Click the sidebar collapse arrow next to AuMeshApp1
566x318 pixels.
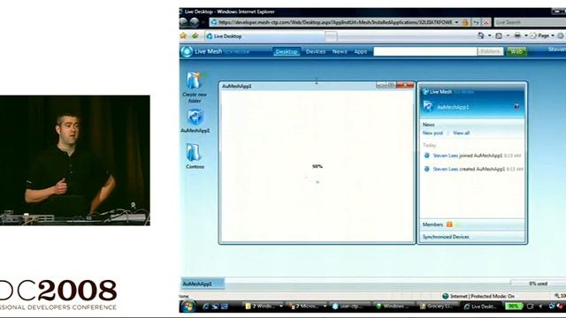pos(516,106)
